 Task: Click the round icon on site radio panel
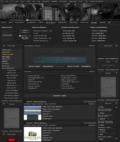click(x=116, y=46)
